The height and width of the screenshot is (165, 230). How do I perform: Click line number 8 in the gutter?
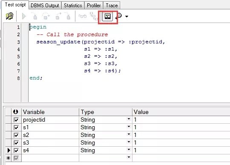pos(18,78)
